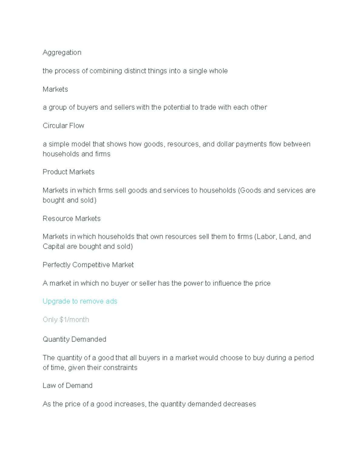
Task: Click the Law of Demand definition sentence
Action: (x=149, y=404)
